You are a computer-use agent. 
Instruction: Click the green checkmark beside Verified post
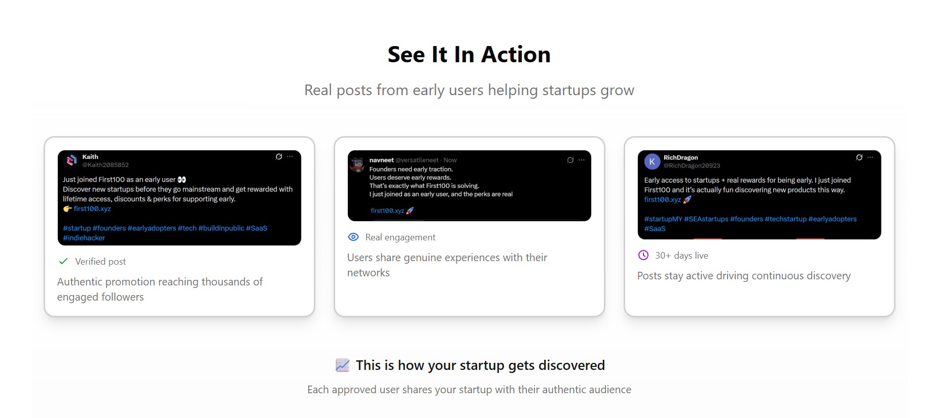pos(63,261)
